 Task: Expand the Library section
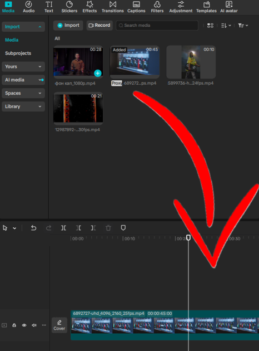[23, 106]
